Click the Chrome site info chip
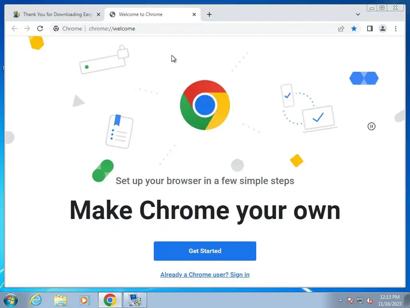The height and width of the screenshot is (308, 410). pos(67,28)
